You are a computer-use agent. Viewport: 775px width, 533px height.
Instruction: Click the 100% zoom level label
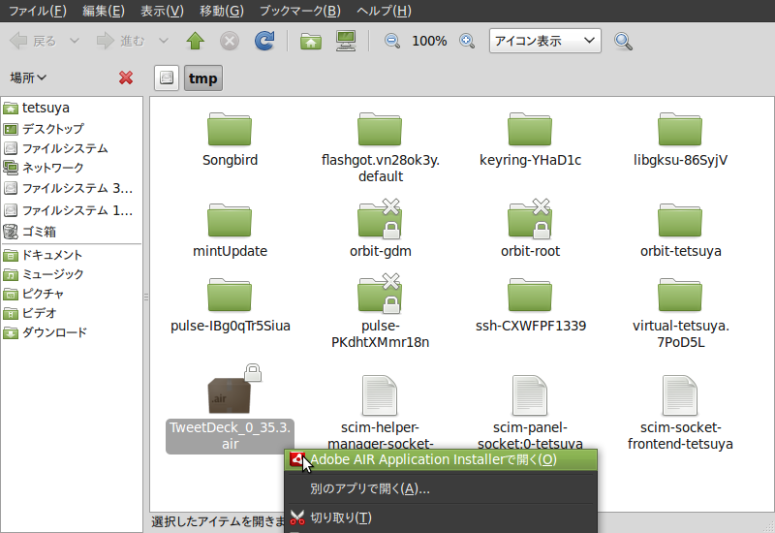429,41
